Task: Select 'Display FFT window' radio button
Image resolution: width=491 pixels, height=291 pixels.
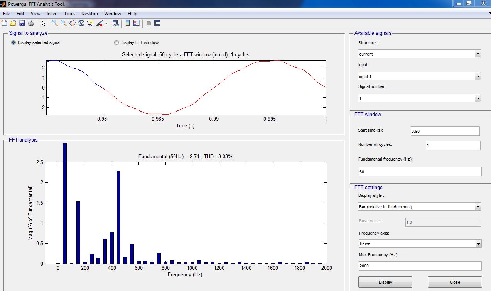Action: [x=116, y=42]
